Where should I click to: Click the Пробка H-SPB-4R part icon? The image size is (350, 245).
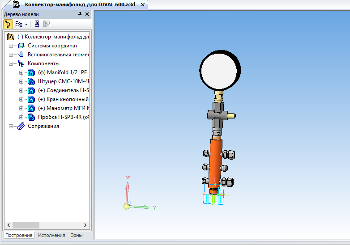click(x=31, y=117)
